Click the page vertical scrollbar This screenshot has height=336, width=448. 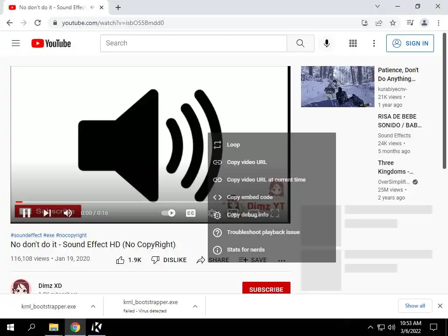coord(444,101)
